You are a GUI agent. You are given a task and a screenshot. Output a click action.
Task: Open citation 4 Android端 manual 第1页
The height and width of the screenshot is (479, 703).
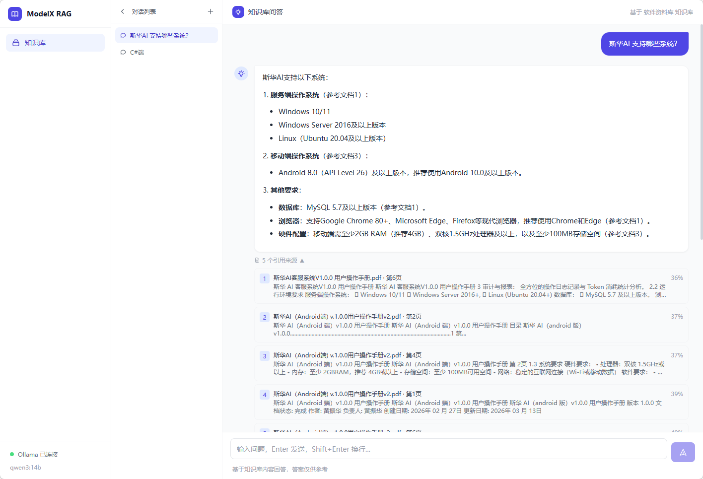tap(471, 402)
